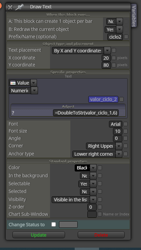The height and width of the screenshot is (250, 141).
Task: Tick checkbox beside Y coordinate pixels
Action: coord(114,65)
